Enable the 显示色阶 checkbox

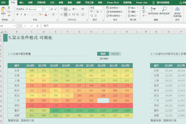98,59
